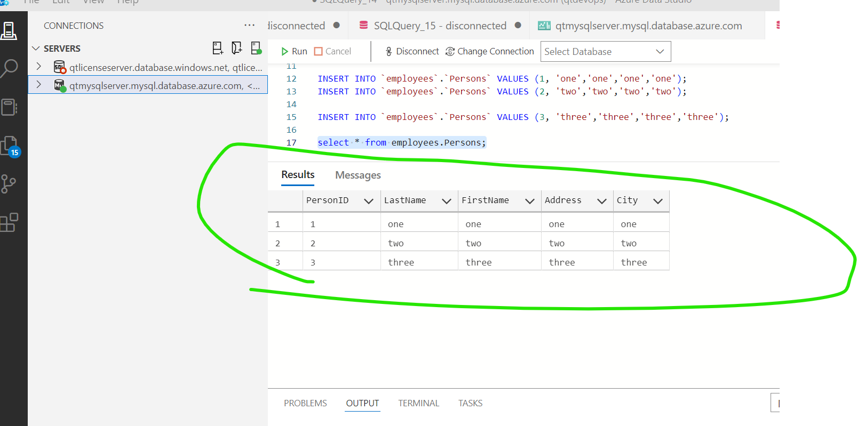Switch to the TASKS panel tab
This screenshot has width=857, height=426.
[x=470, y=403]
